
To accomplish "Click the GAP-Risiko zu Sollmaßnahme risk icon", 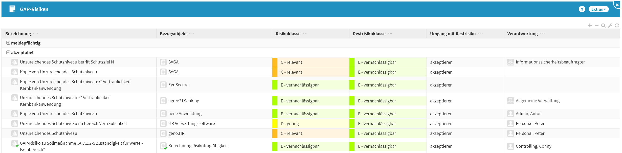I will click(x=15, y=143).
